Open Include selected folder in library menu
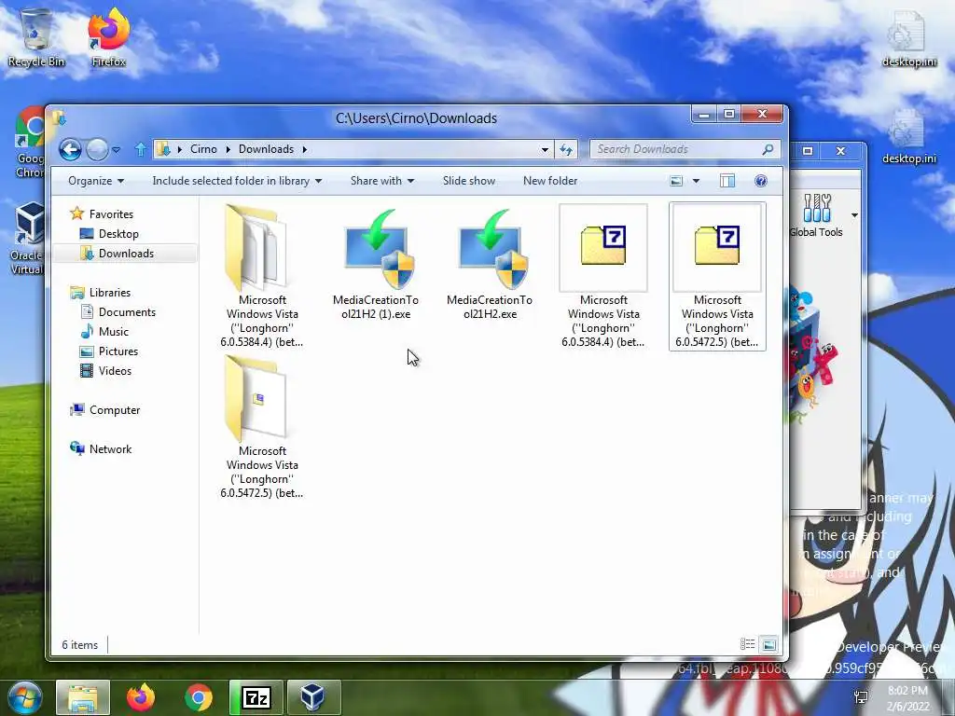Screen dimensions: 955x716 237,181
